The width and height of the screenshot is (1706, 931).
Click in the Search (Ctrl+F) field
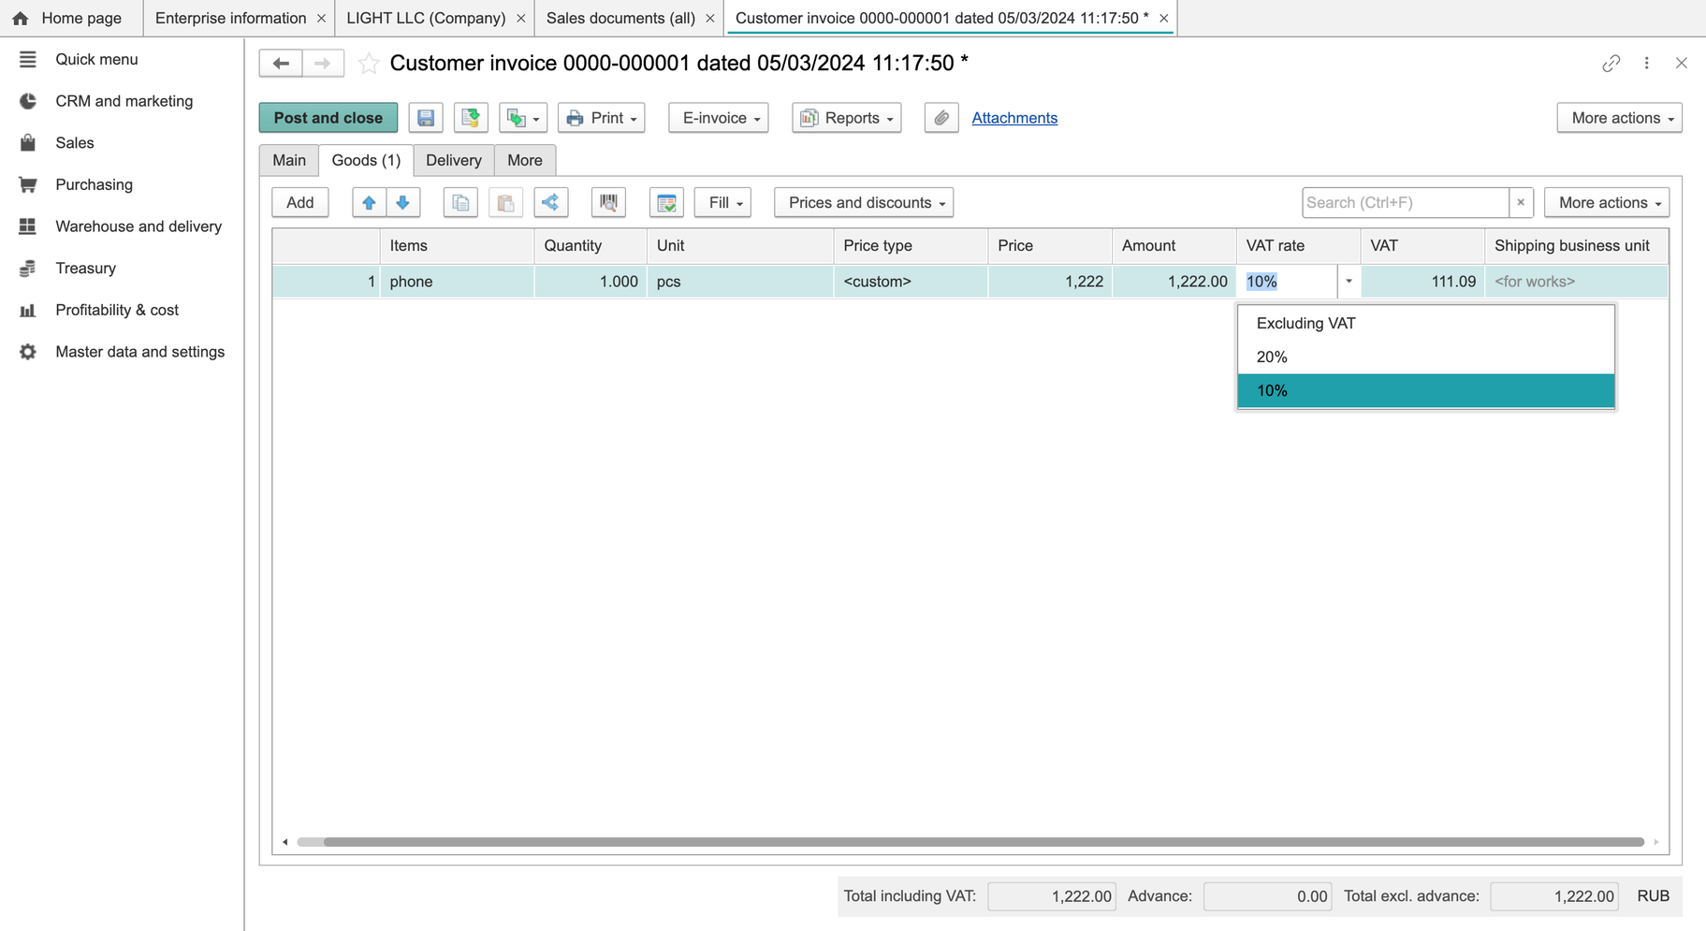coord(1405,203)
